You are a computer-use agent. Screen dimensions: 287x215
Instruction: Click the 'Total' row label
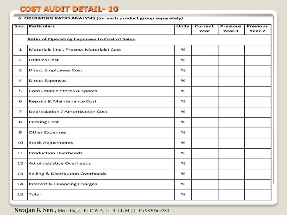point(35,194)
